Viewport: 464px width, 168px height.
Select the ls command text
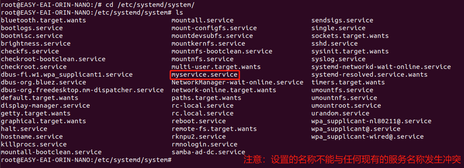[179, 13]
